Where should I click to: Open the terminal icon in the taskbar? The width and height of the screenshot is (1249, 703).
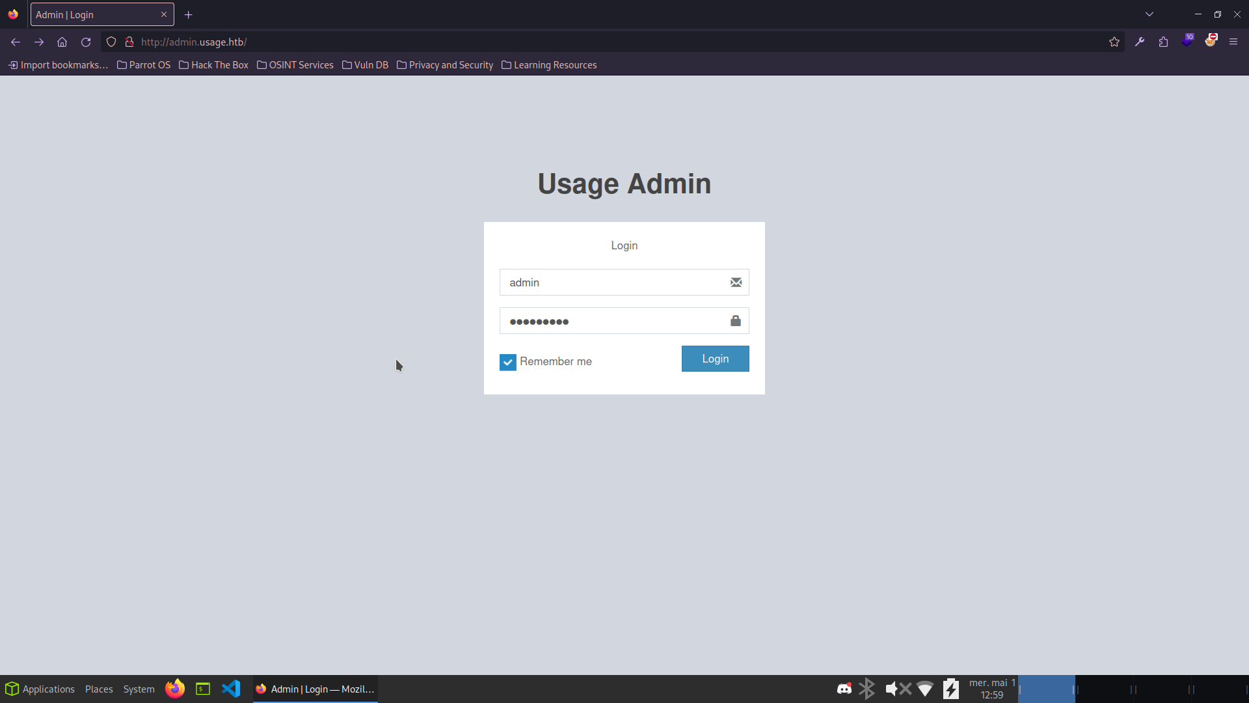pyautogui.click(x=202, y=689)
